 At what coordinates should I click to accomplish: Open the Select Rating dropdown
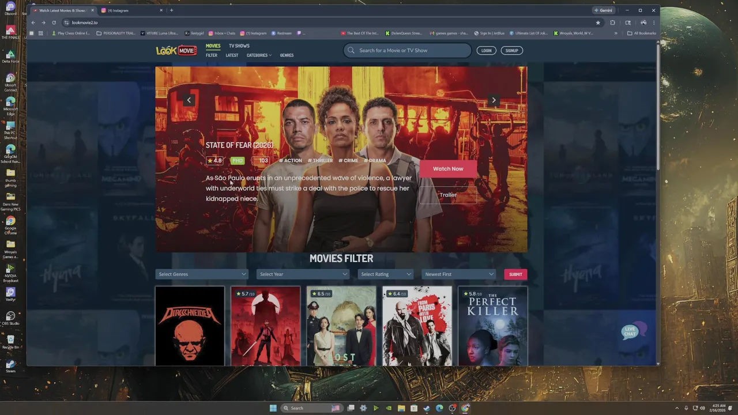pyautogui.click(x=385, y=274)
